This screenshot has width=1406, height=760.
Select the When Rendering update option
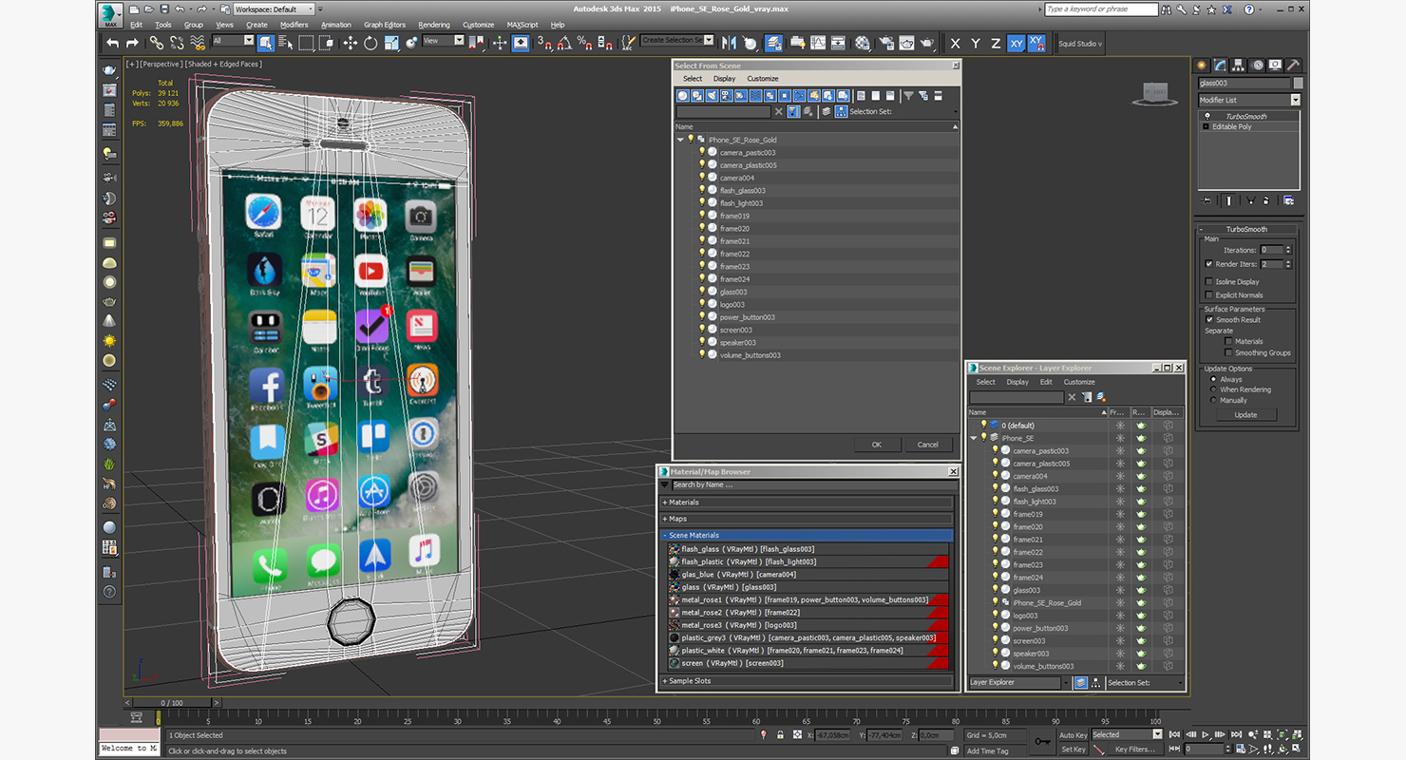point(1213,389)
